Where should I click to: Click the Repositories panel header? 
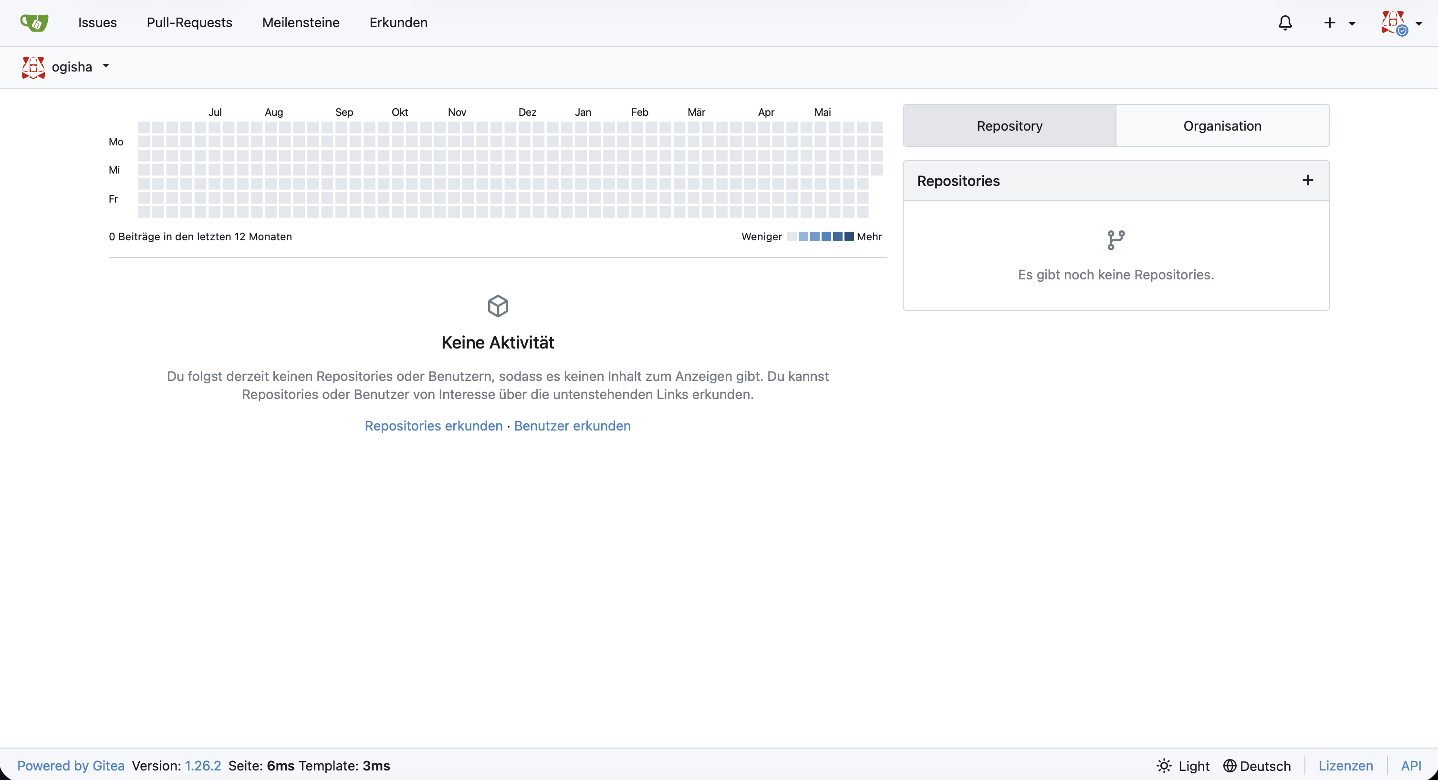tap(1115, 181)
